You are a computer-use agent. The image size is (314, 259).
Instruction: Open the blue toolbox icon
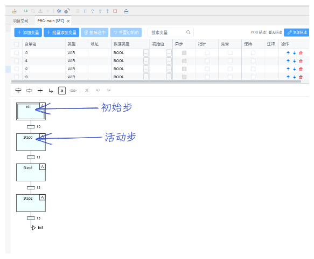[x=126, y=11]
